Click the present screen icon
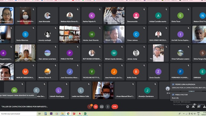206x116 pixels. click(102, 107)
